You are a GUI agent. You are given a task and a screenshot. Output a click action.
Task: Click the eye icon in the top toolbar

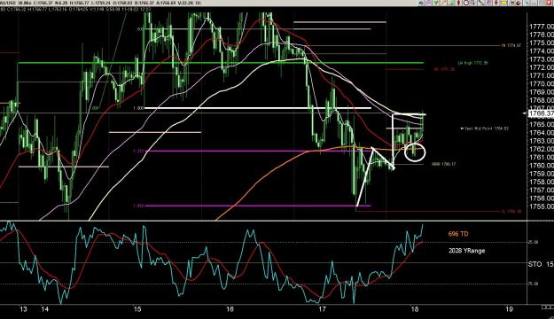pos(421,3)
